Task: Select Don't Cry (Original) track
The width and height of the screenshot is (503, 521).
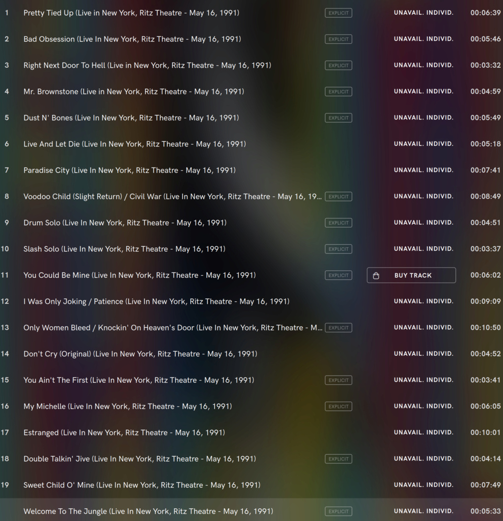Action: pyautogui.click(x=140, y=354)
